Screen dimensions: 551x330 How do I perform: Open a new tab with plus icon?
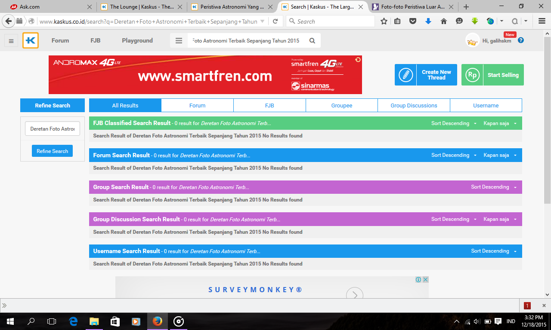point(466,7)
